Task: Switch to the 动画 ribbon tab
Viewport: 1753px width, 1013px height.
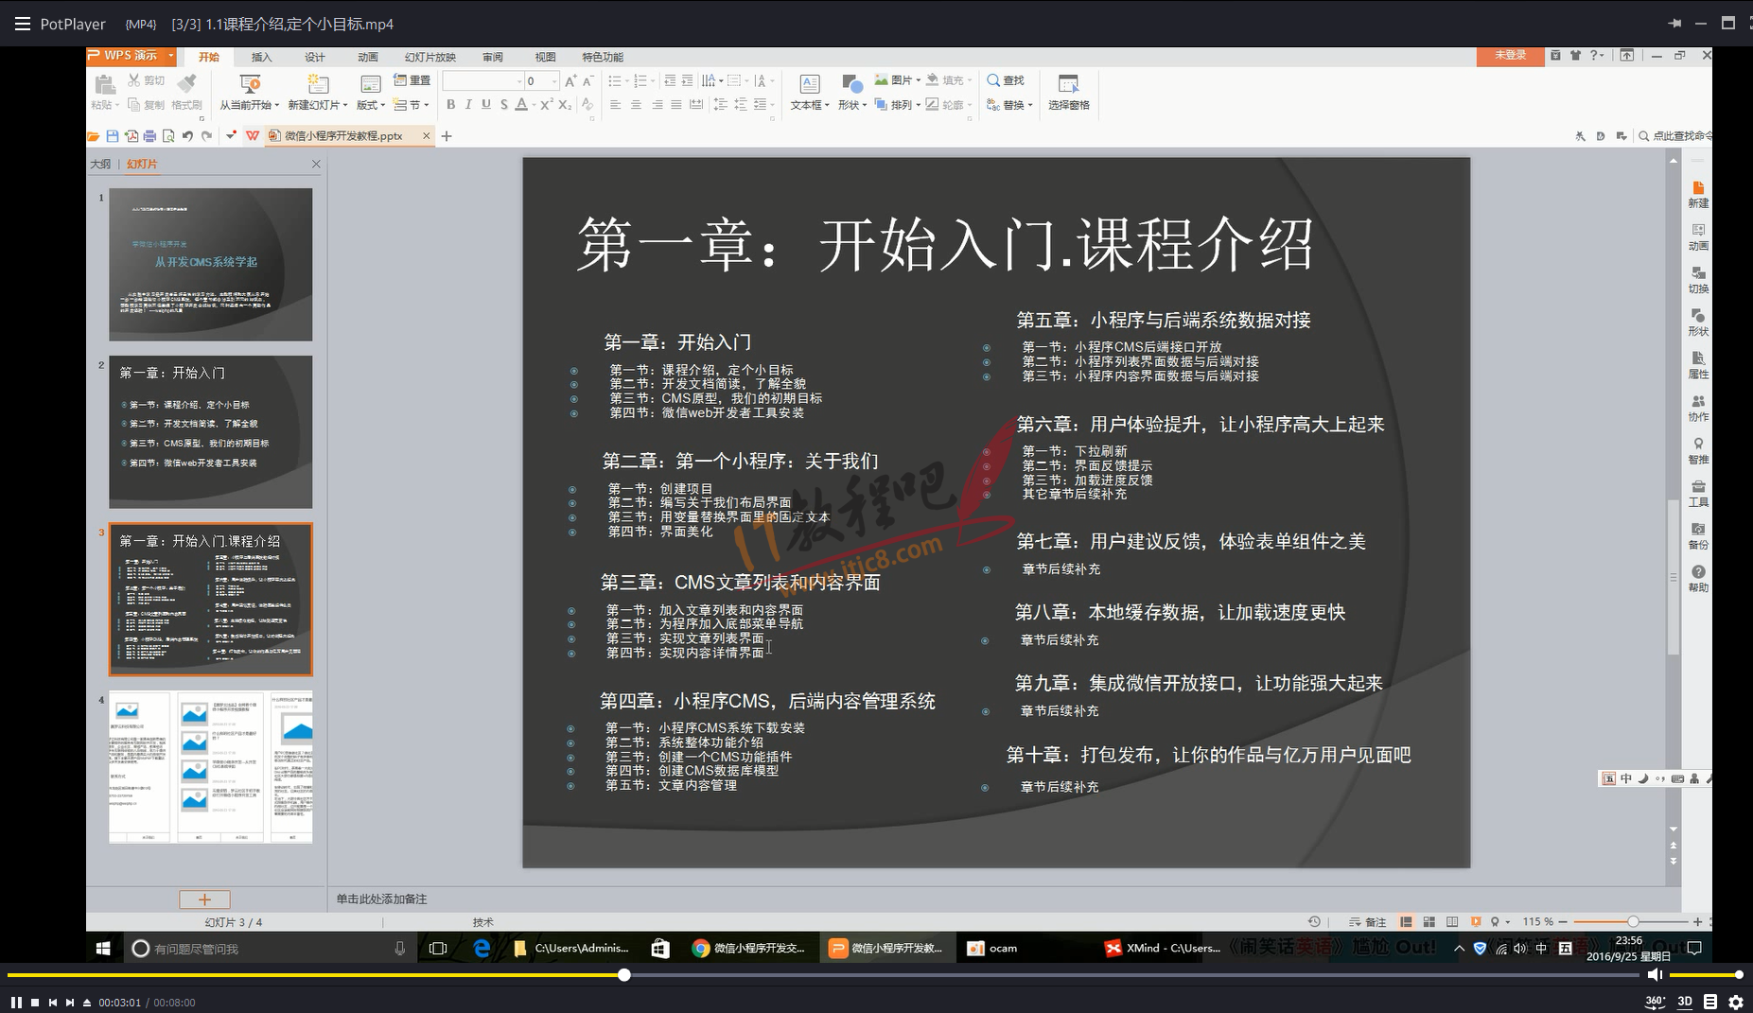Action: [x=368, y=57]
